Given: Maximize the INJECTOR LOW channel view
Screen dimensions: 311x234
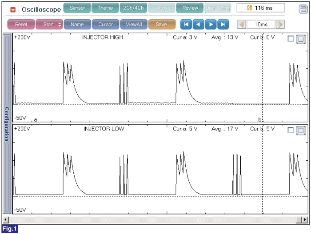Looking at the screenshot, I should click(x=301, y=131).
